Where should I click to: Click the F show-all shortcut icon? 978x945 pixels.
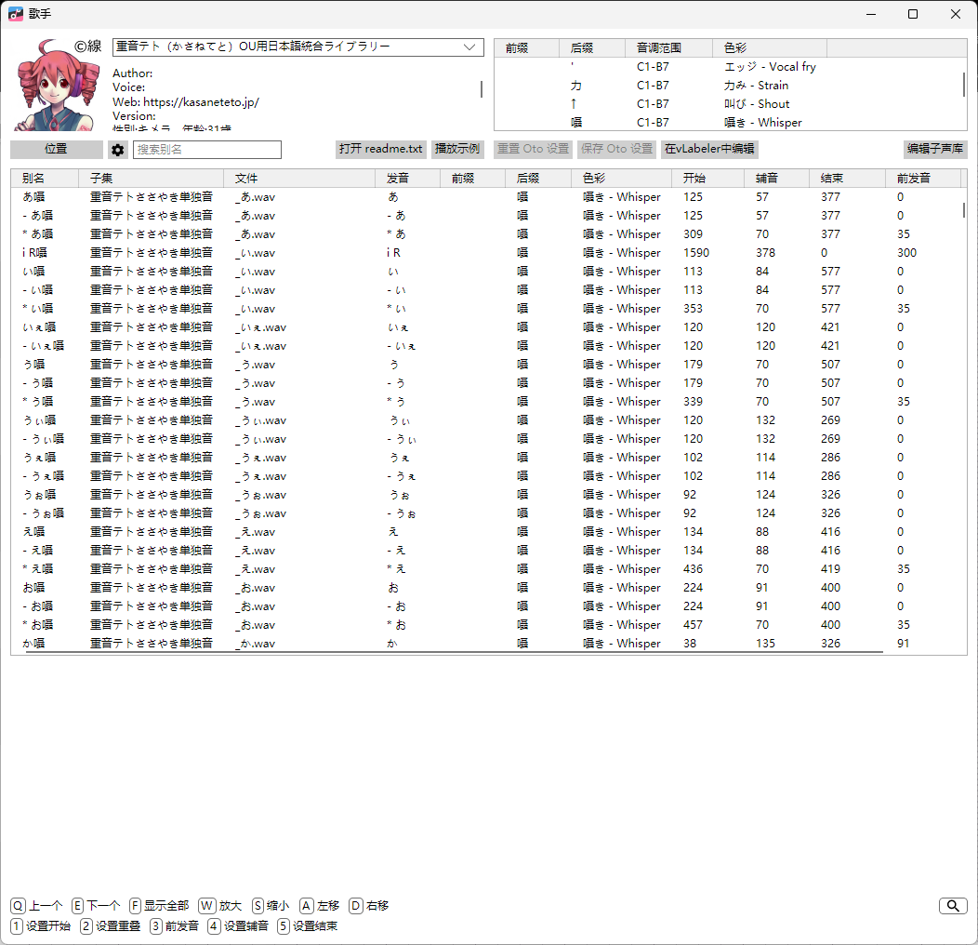pos(135,906)
